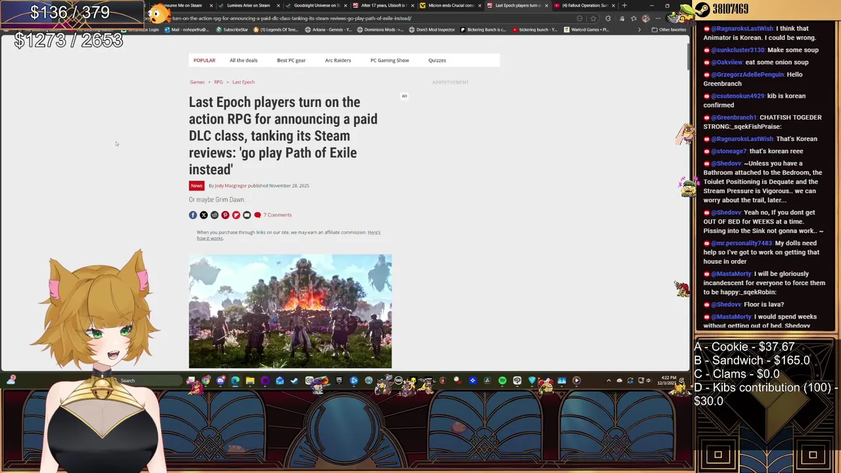Open the taskbar volume control

[648, 380]
